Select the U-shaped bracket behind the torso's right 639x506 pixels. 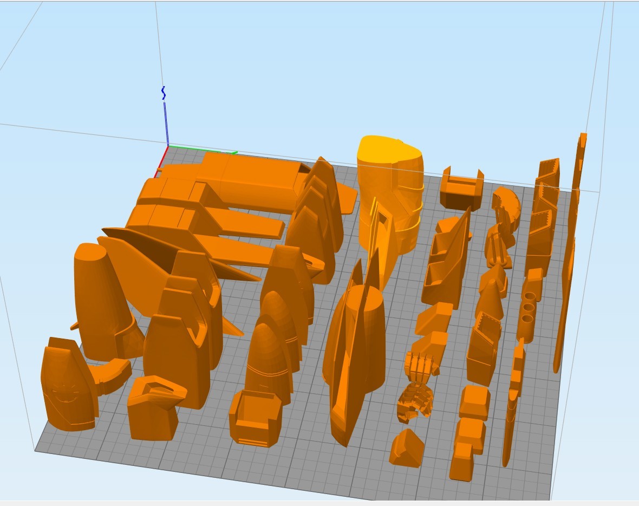462,189
